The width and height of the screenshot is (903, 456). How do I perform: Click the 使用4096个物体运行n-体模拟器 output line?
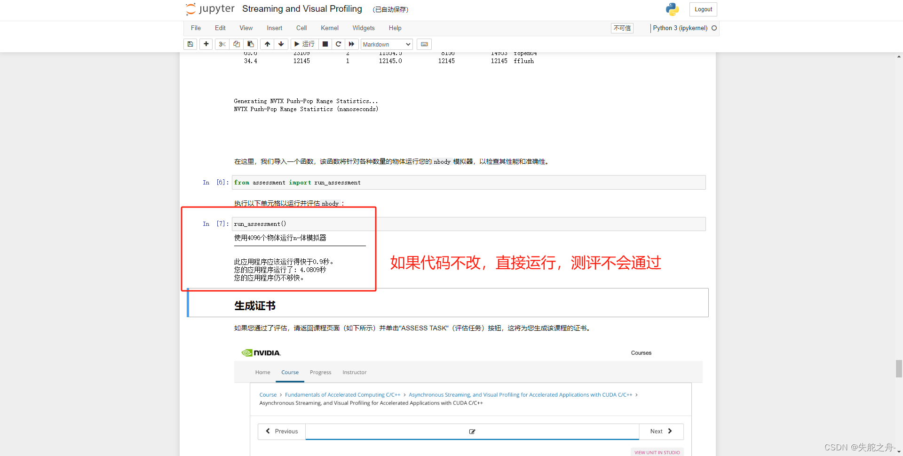pyautogui.click(x=280, y=238)
